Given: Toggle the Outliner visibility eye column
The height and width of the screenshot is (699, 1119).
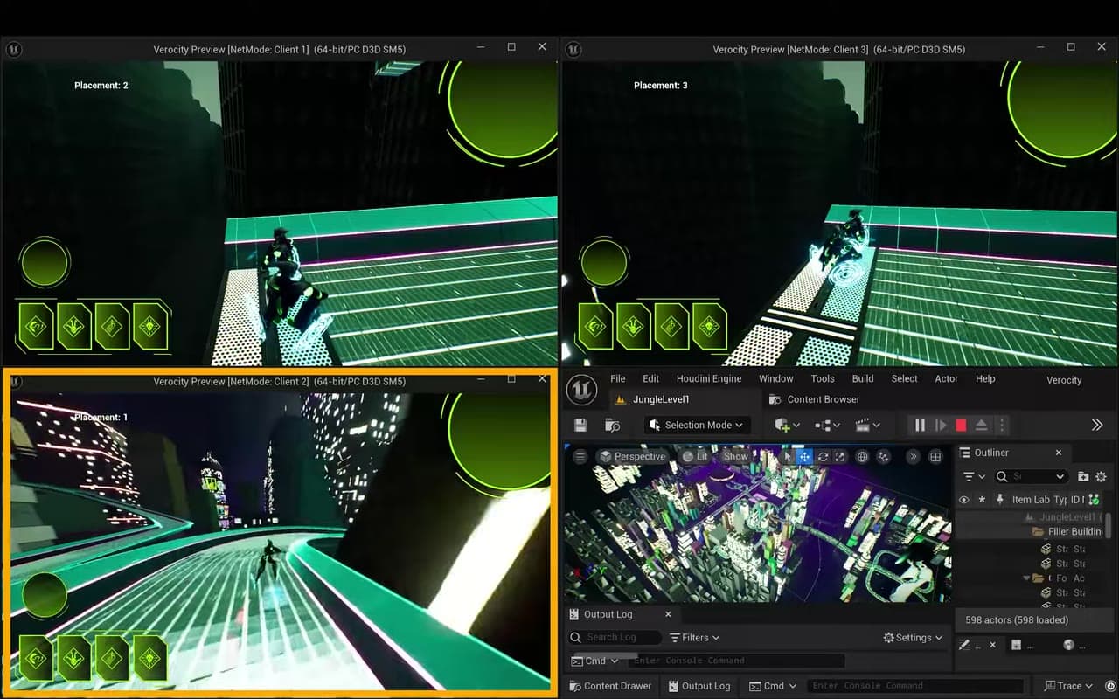Looking at the screenshot, I should (963, 500).
